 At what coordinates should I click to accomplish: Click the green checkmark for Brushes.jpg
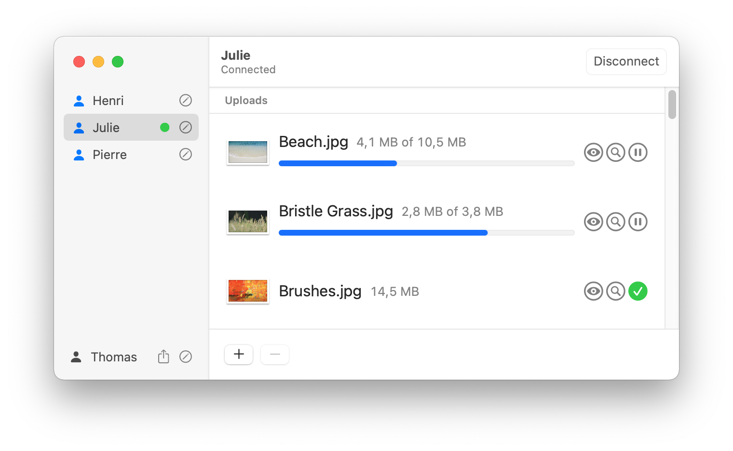(x=638, y=291)
